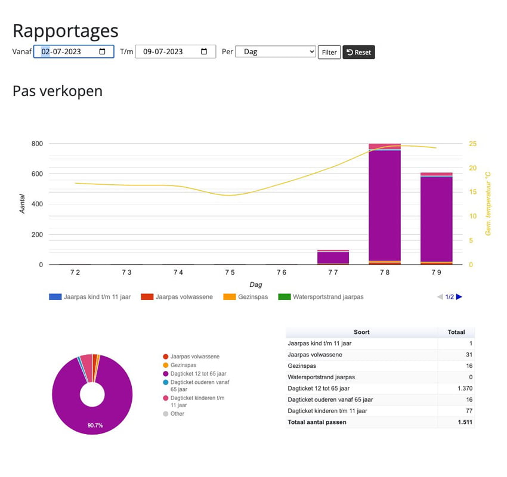Click red Jaarpas volwassene chart legend swatch

coord(147,297)
